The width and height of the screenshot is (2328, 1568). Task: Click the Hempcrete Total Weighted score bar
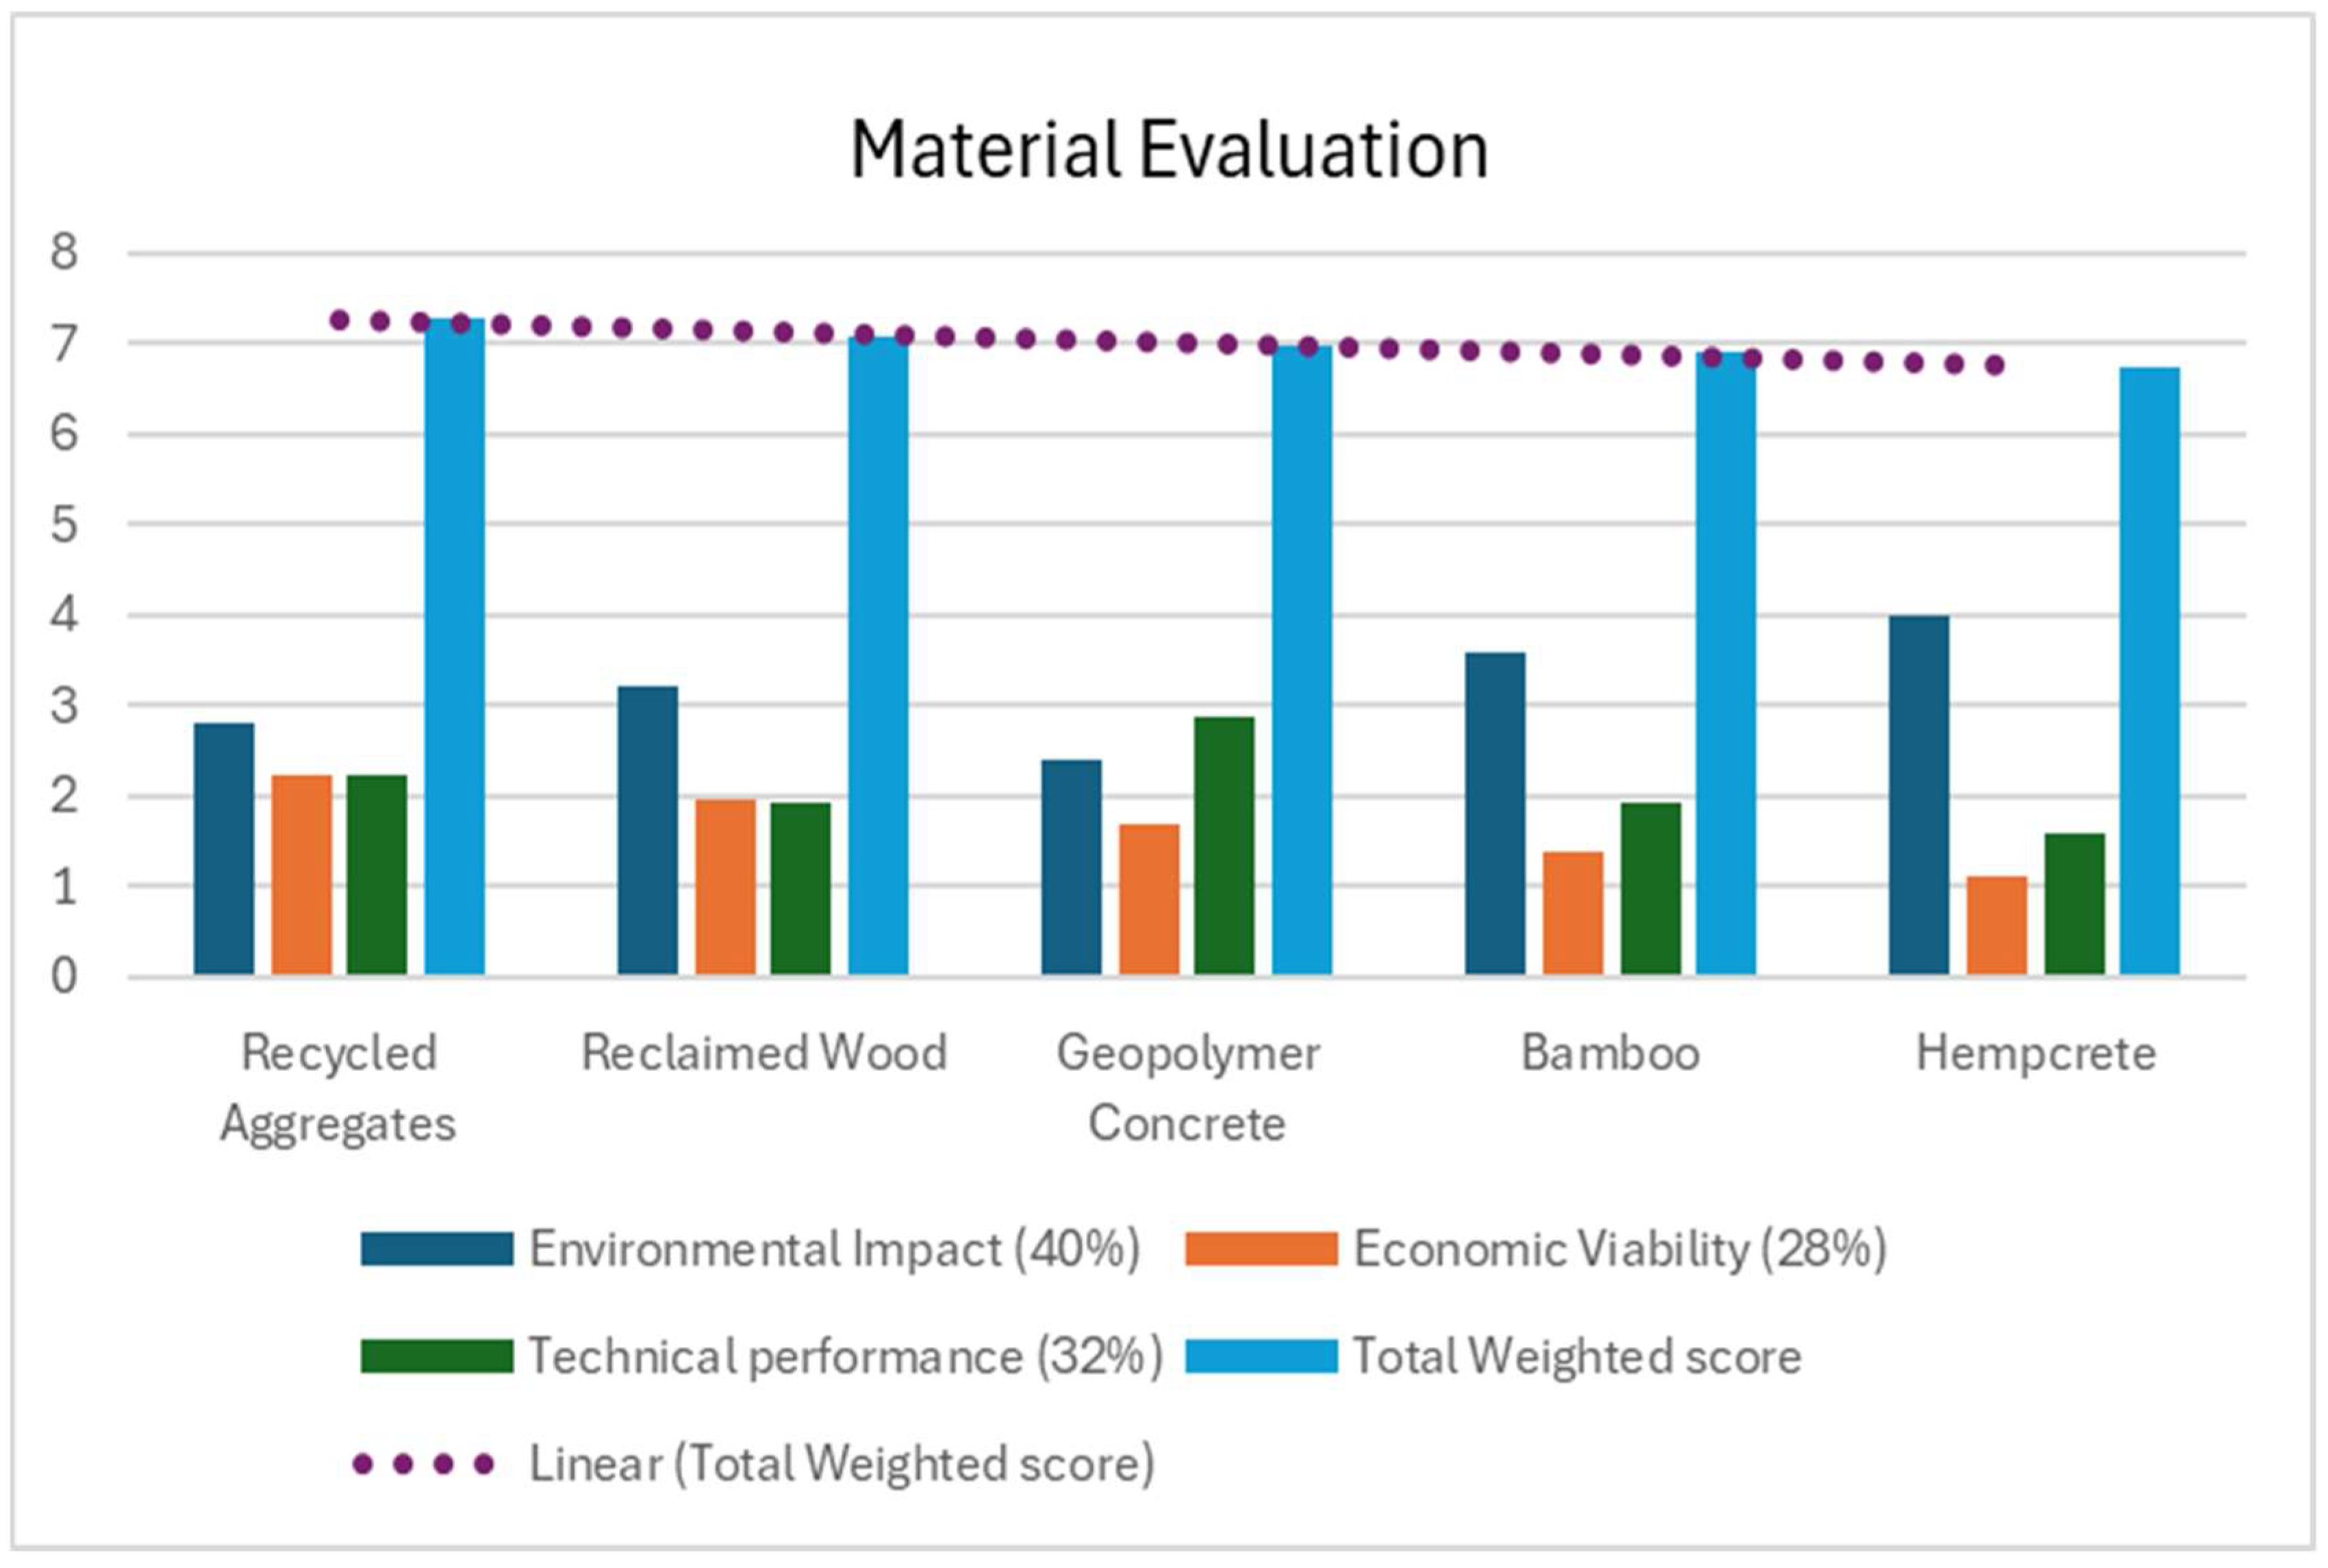pos(2149,670)
